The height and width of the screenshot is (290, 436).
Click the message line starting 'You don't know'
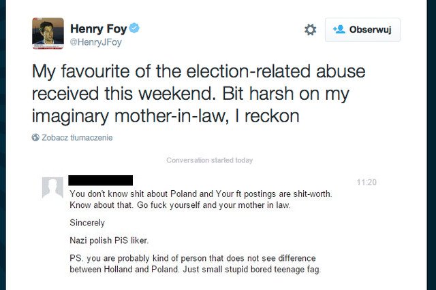click(201, 194)
